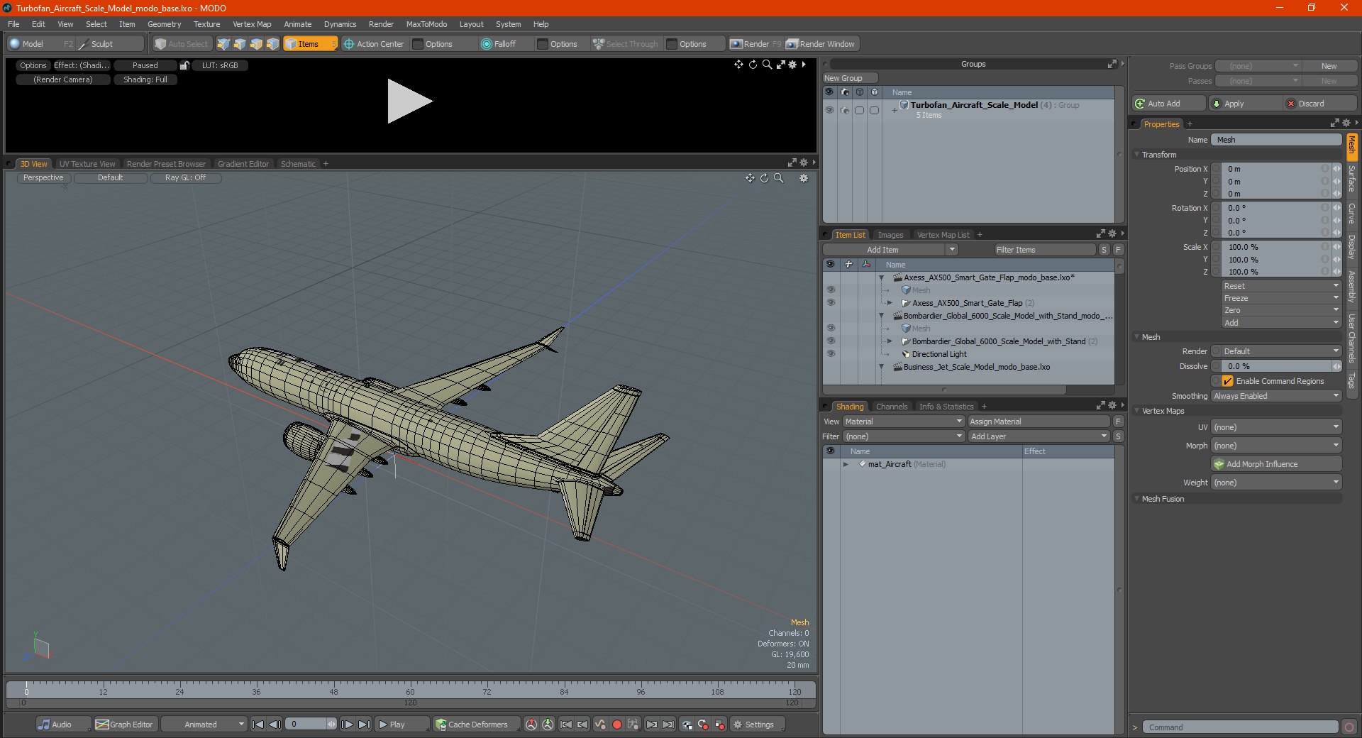Open Add Item dropdown arrow
Viewport: 1362px width, 738px height.
[952, 250]
